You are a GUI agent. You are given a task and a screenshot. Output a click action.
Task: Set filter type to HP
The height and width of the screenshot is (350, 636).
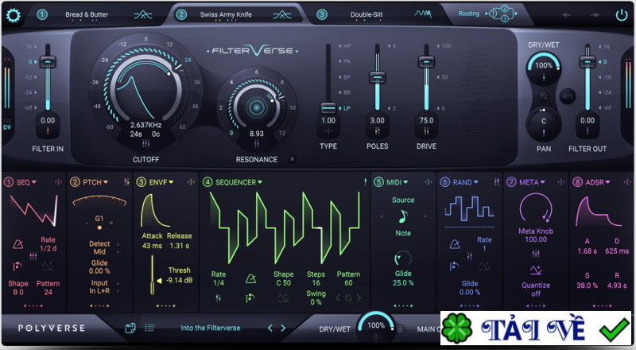coord(345,46)
